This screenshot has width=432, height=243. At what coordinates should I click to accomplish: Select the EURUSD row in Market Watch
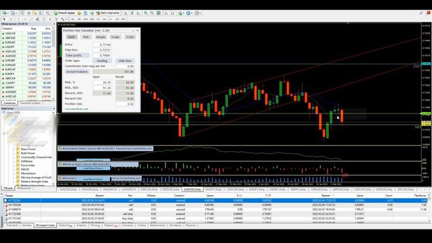[26, 43]
